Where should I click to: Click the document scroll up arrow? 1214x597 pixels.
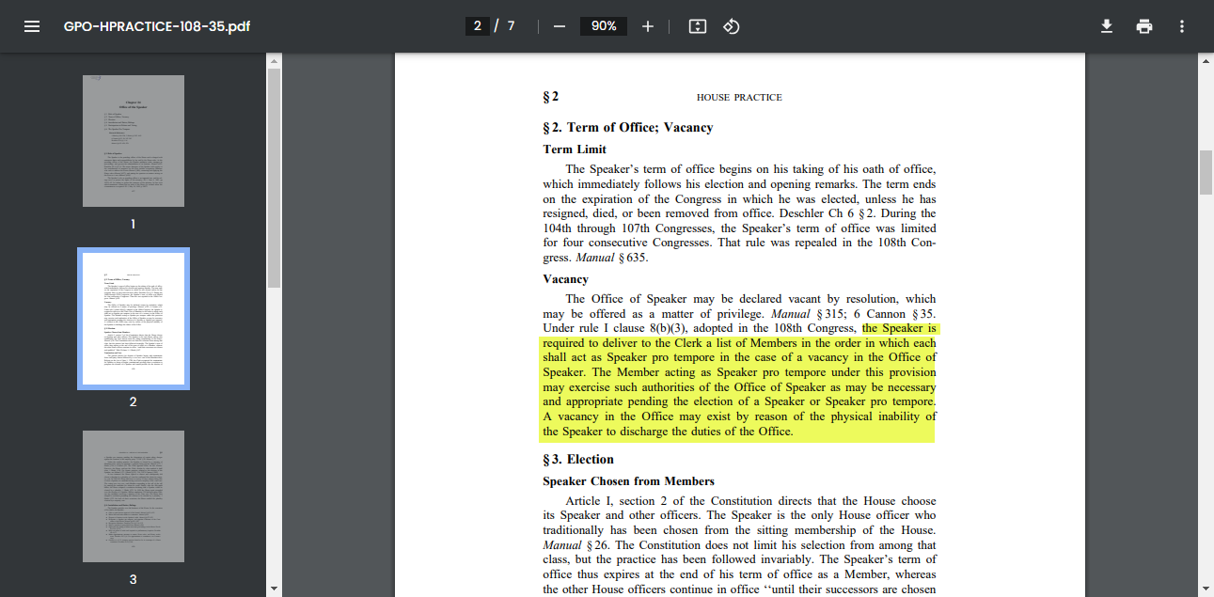pyautogui.click(x=1206, y=61)
